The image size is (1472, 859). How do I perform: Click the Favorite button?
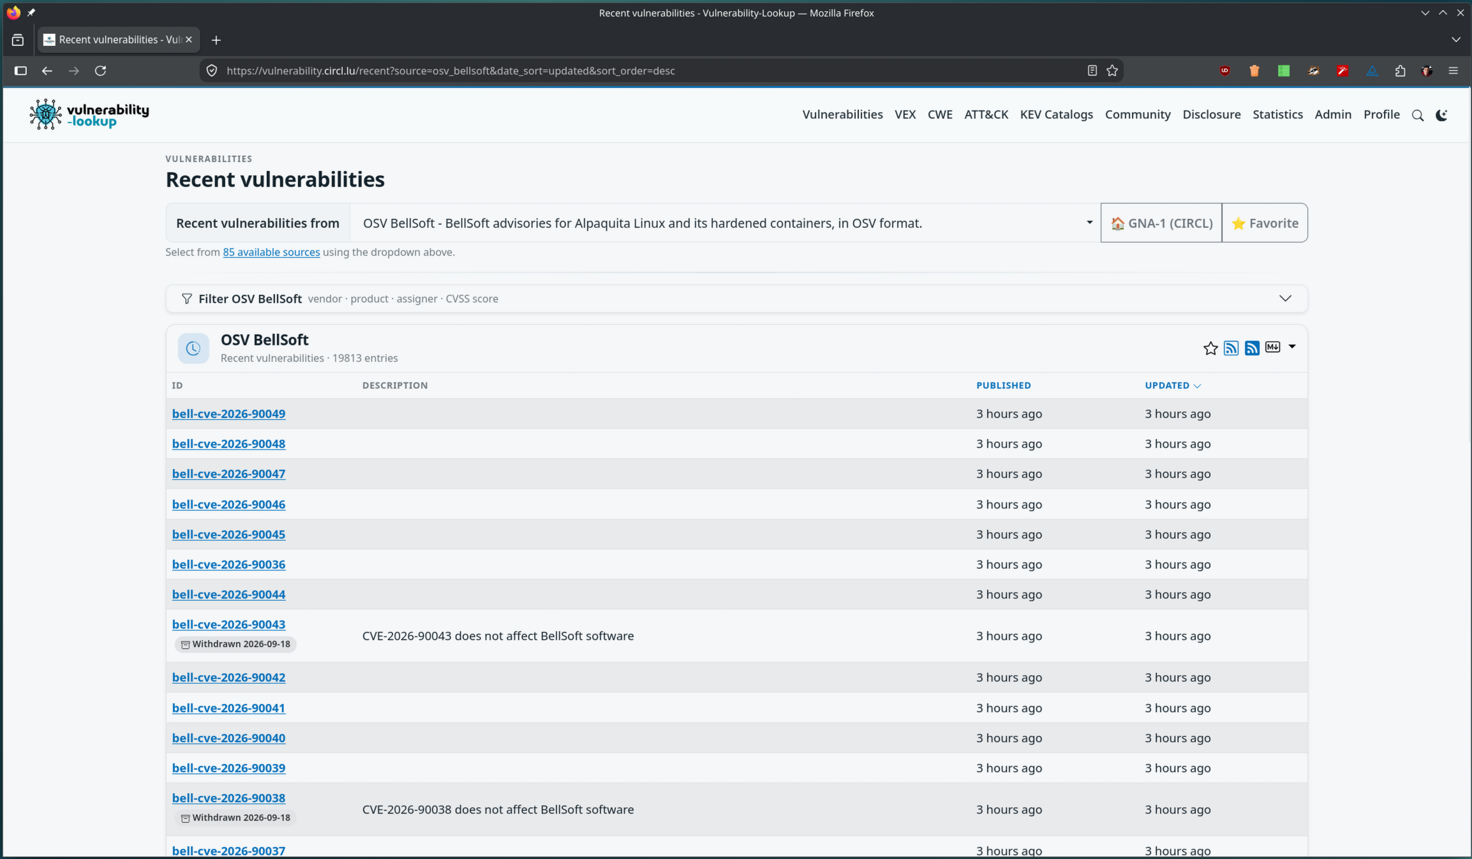click(x=1265, y=223)
